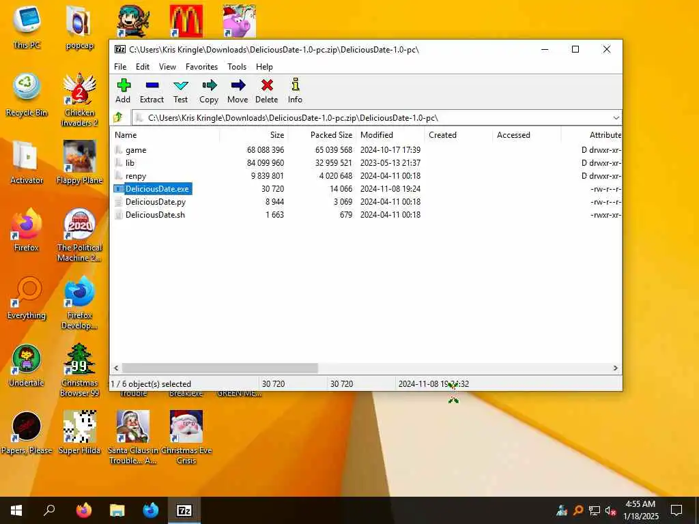Select the McDonald's logo desktop shortcut

tap(186, 21)
